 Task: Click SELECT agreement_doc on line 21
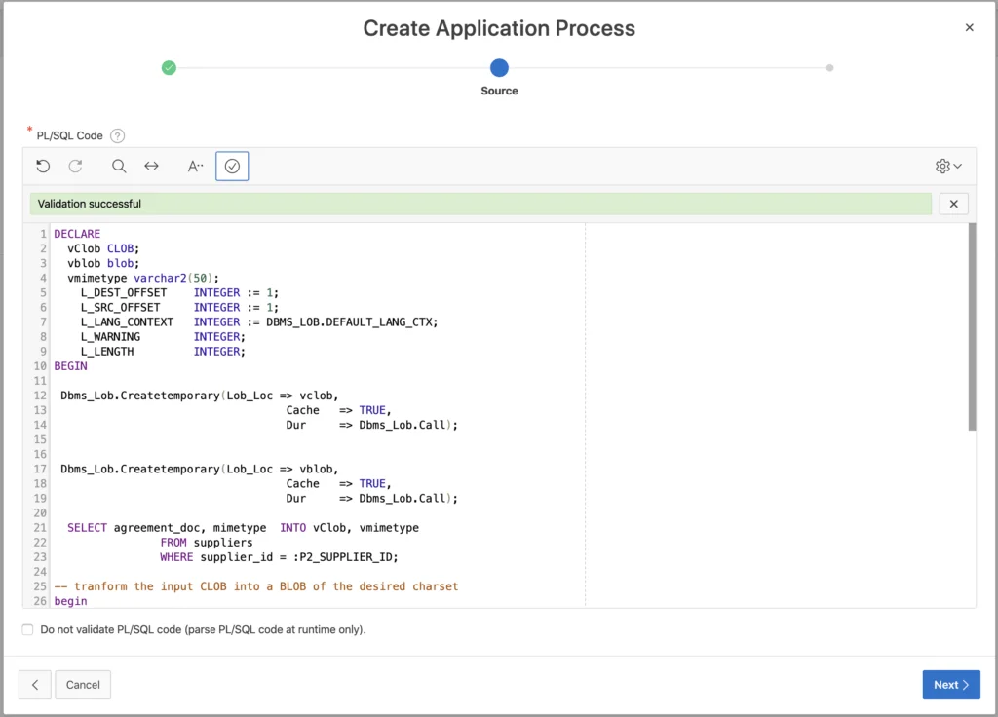(x=134, y=528)
